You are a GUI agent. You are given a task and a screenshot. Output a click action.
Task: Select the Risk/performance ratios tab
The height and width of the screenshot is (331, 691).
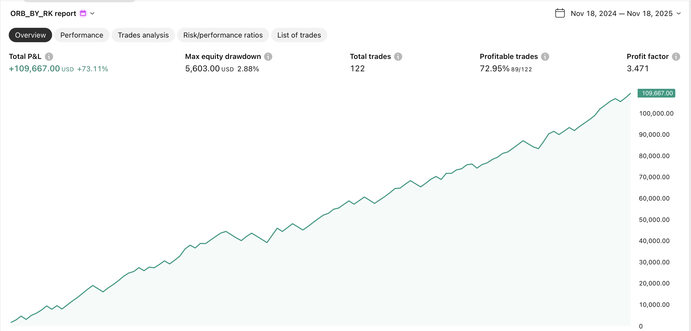click(x=223, y=35)
